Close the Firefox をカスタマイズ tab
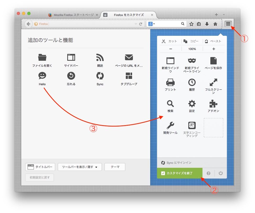The height and width of the screenshot is (213, 255). click(x=152, y=15)
